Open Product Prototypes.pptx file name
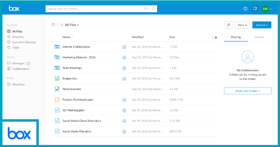 click(x=78, y=99)
